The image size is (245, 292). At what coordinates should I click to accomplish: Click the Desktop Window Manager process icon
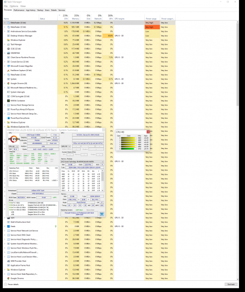(8, 36)
